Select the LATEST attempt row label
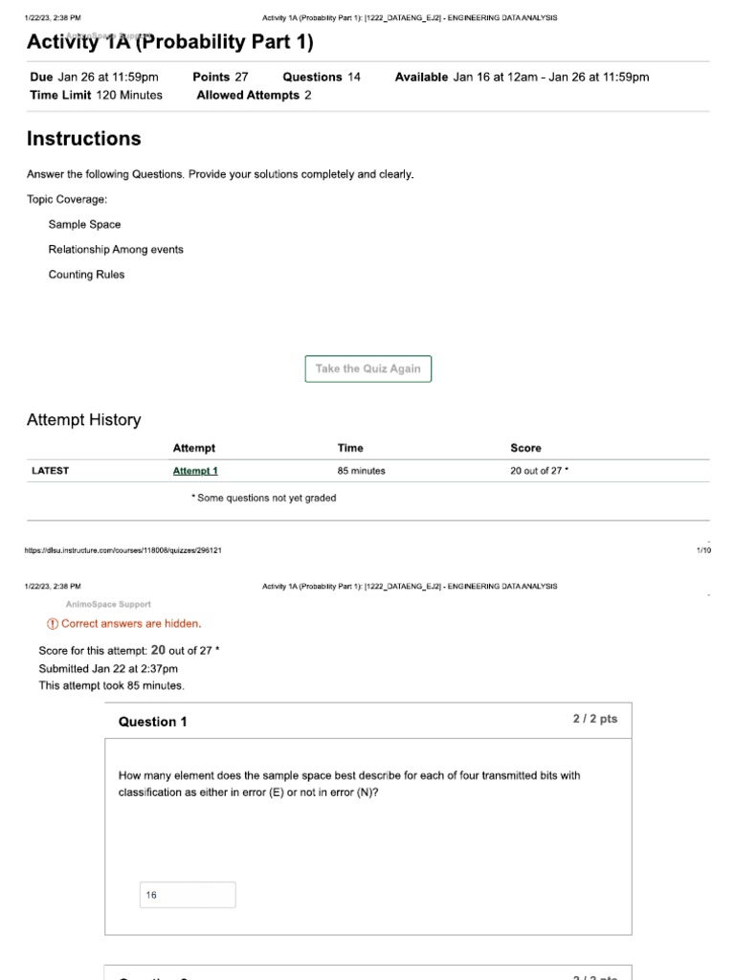The width and height of the screenshot is (735, 980). tap(50, 471)
